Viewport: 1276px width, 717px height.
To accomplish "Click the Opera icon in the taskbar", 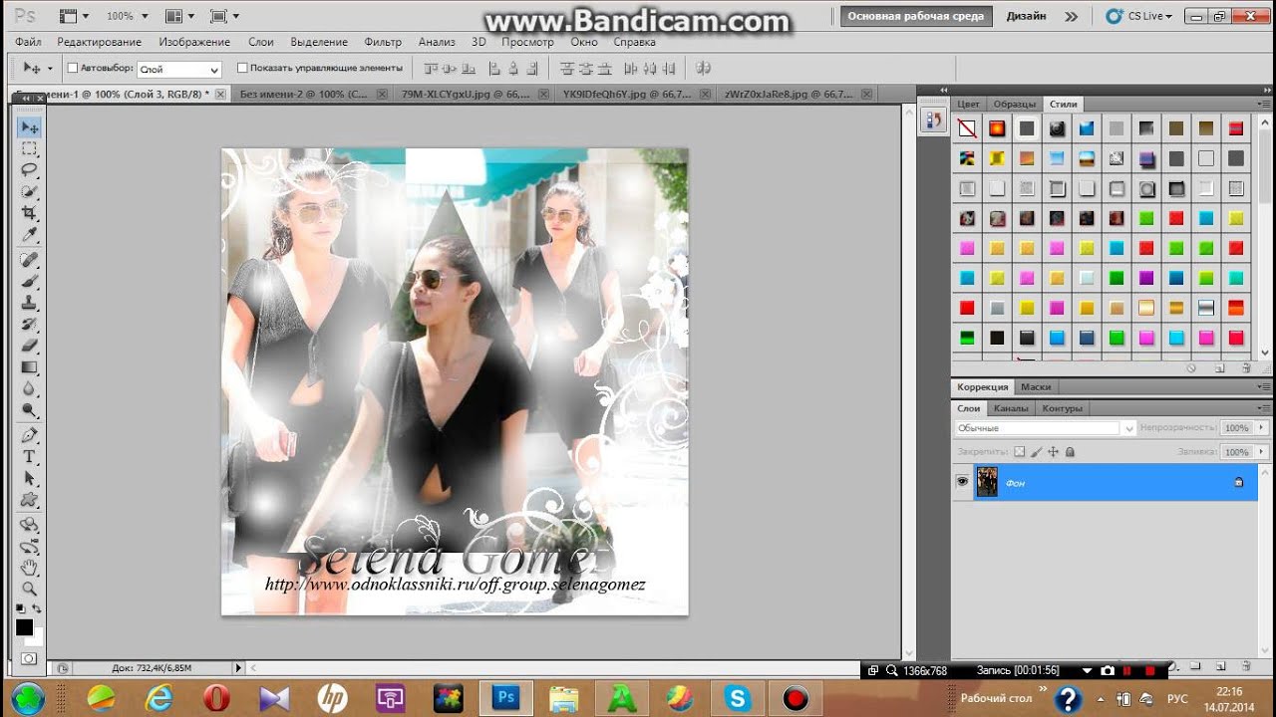I will (x=216, y=698).
